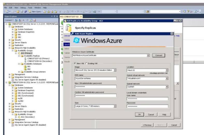Click the Confirm VM administrator password field
Image resolution: width=204 pixels, height=135 pixels.
click(x=96, y=95)
